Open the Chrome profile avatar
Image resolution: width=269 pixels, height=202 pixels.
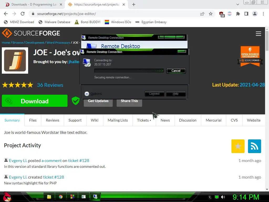click(x=255, y=14)
